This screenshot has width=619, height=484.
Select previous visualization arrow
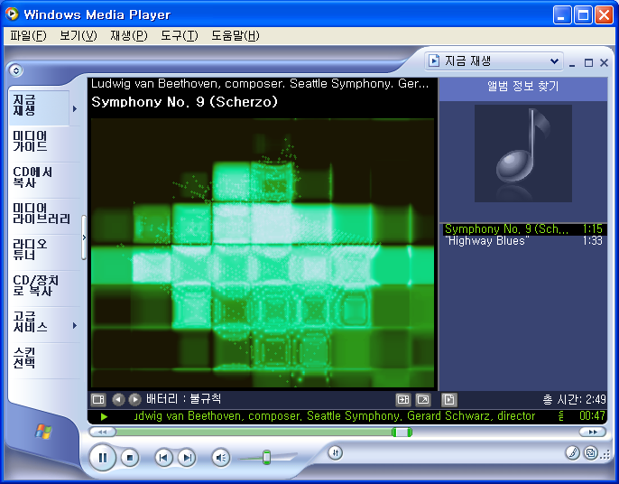[x=118, y=399]
